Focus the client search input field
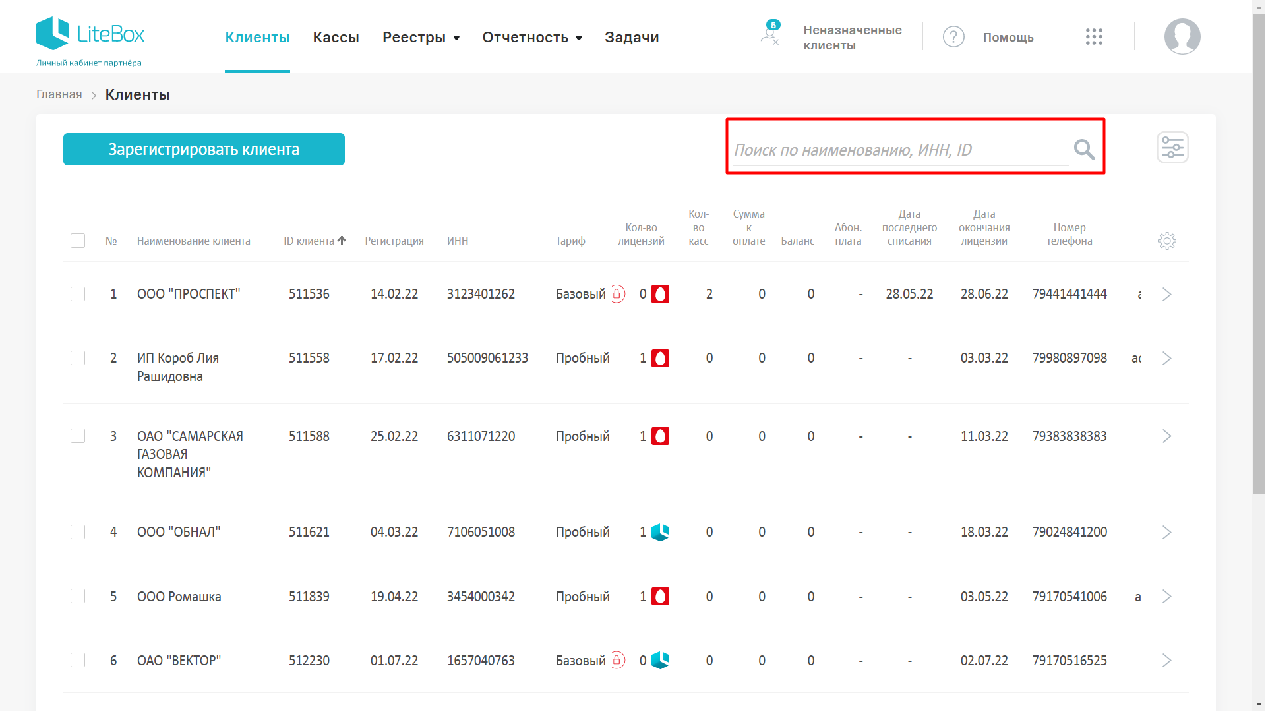This screenshot has height=712, width=1266. 897,150
